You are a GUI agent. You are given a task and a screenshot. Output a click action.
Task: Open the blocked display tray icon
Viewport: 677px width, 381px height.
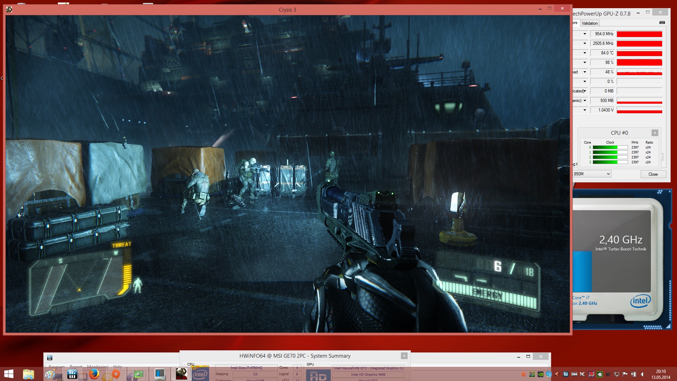[591, 374]
